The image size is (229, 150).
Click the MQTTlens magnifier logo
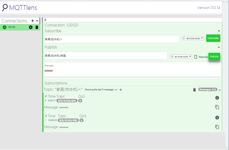point(5,7)
